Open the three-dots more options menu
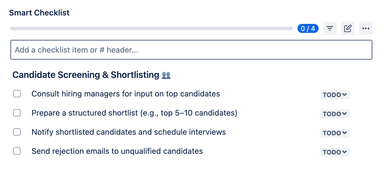 click(x=366, y=28)
